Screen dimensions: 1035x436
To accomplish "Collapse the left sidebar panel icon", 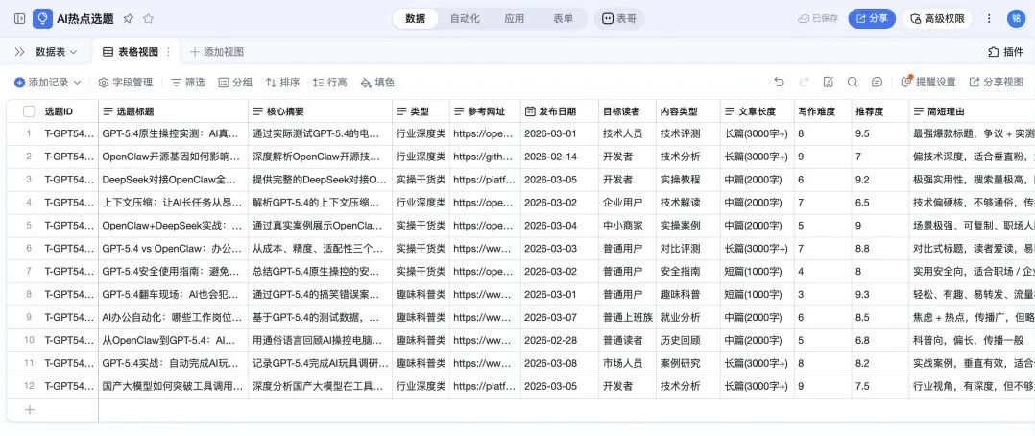I will [19, 18].
